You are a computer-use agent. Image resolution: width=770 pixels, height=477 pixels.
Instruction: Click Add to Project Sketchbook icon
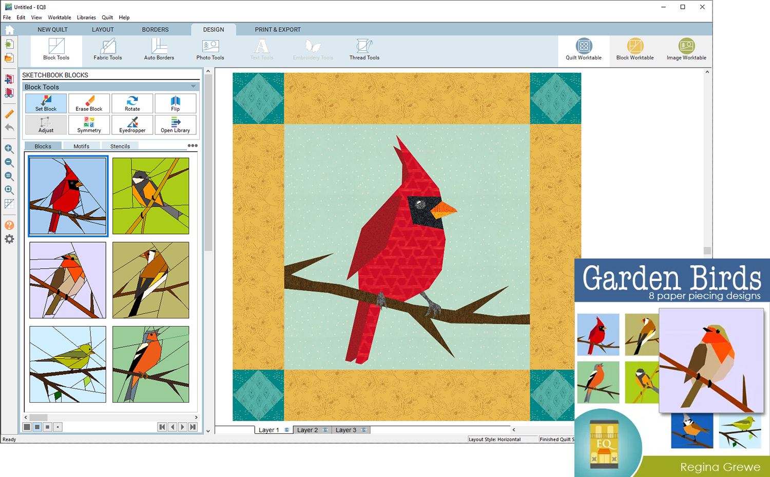click(9, 79)
